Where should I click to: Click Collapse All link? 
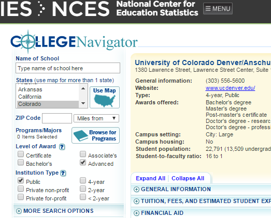click(188, 178)
